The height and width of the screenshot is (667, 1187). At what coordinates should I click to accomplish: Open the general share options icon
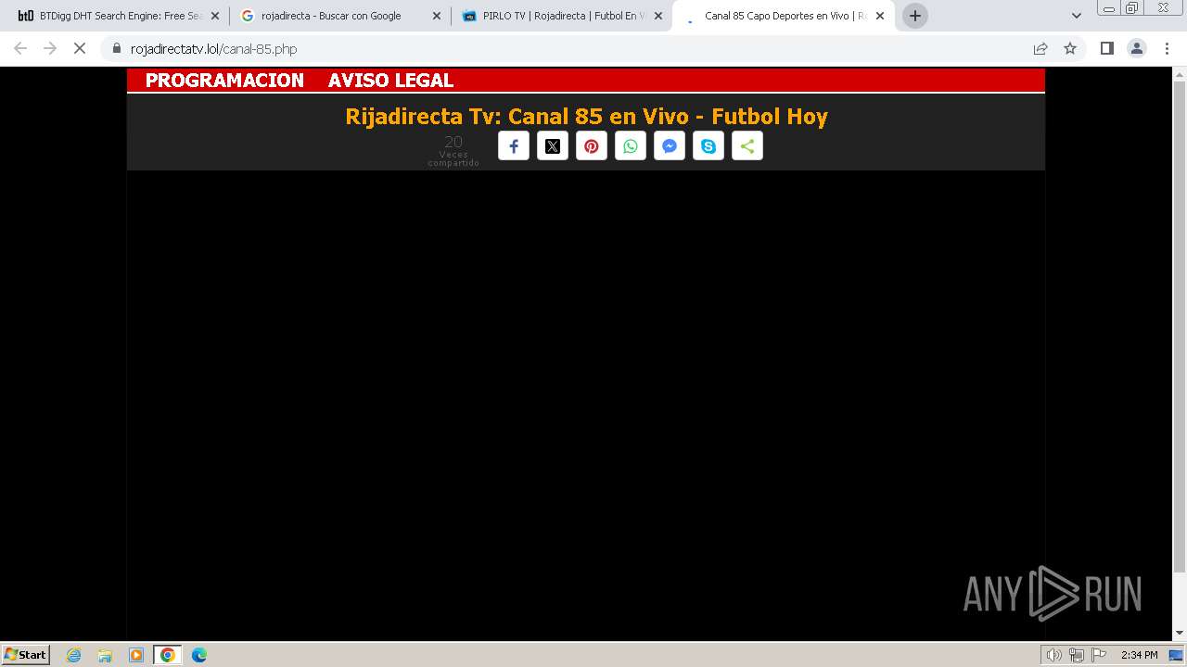coord(747,146)
